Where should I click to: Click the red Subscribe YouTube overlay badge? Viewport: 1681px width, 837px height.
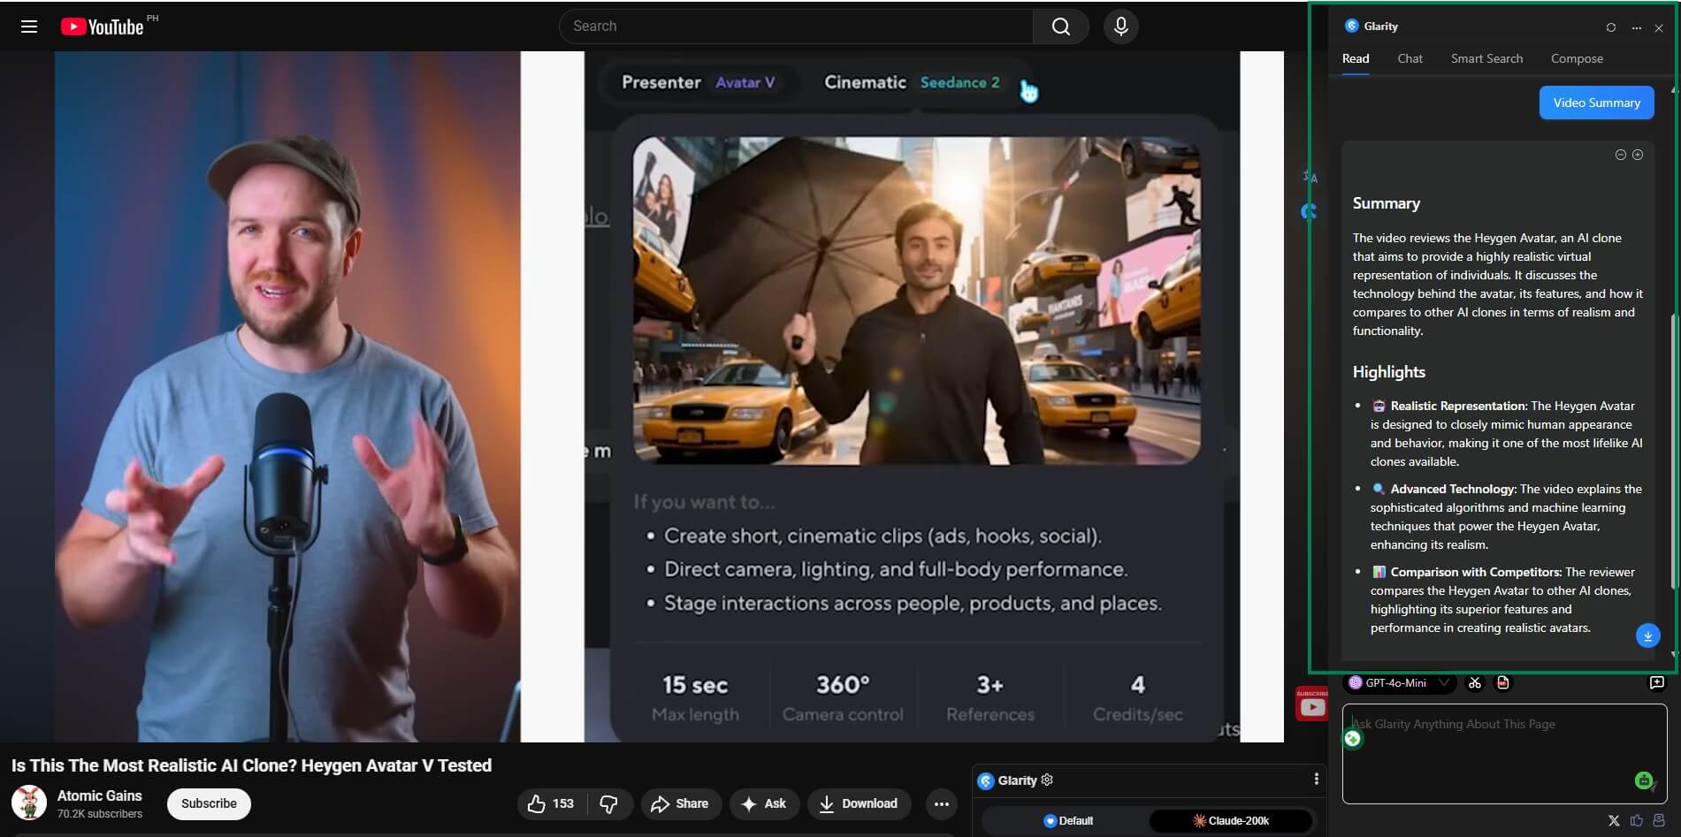coord(1312,704)
